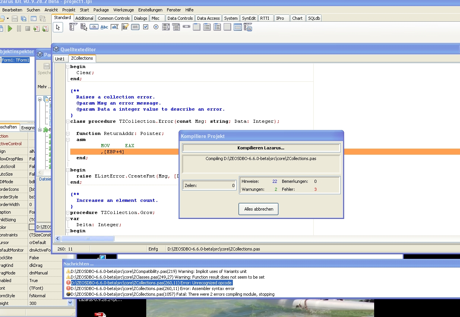Click the 'Alles abbrechen' button
The width and height of the screenshot is (460, 317).
(x=258, y=209)
